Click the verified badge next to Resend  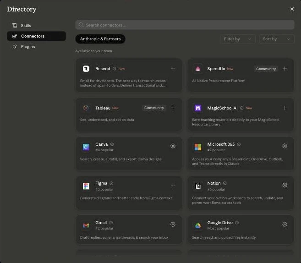(115, 69)
